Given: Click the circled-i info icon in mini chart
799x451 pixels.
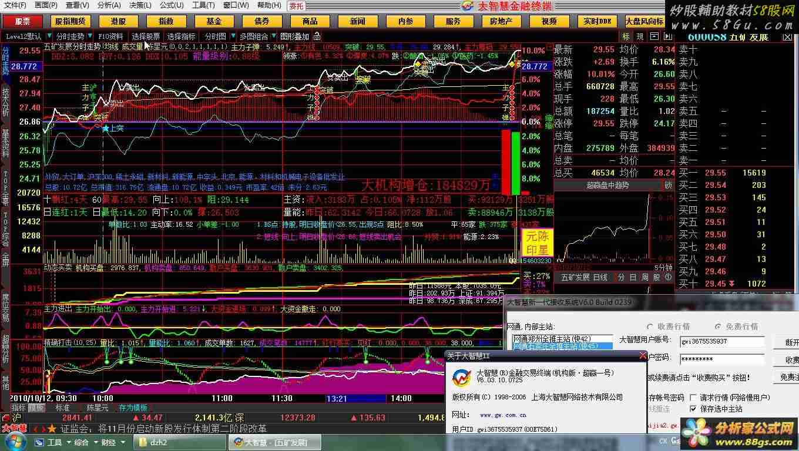Looking at the screenshot, I should coord(668,277).
